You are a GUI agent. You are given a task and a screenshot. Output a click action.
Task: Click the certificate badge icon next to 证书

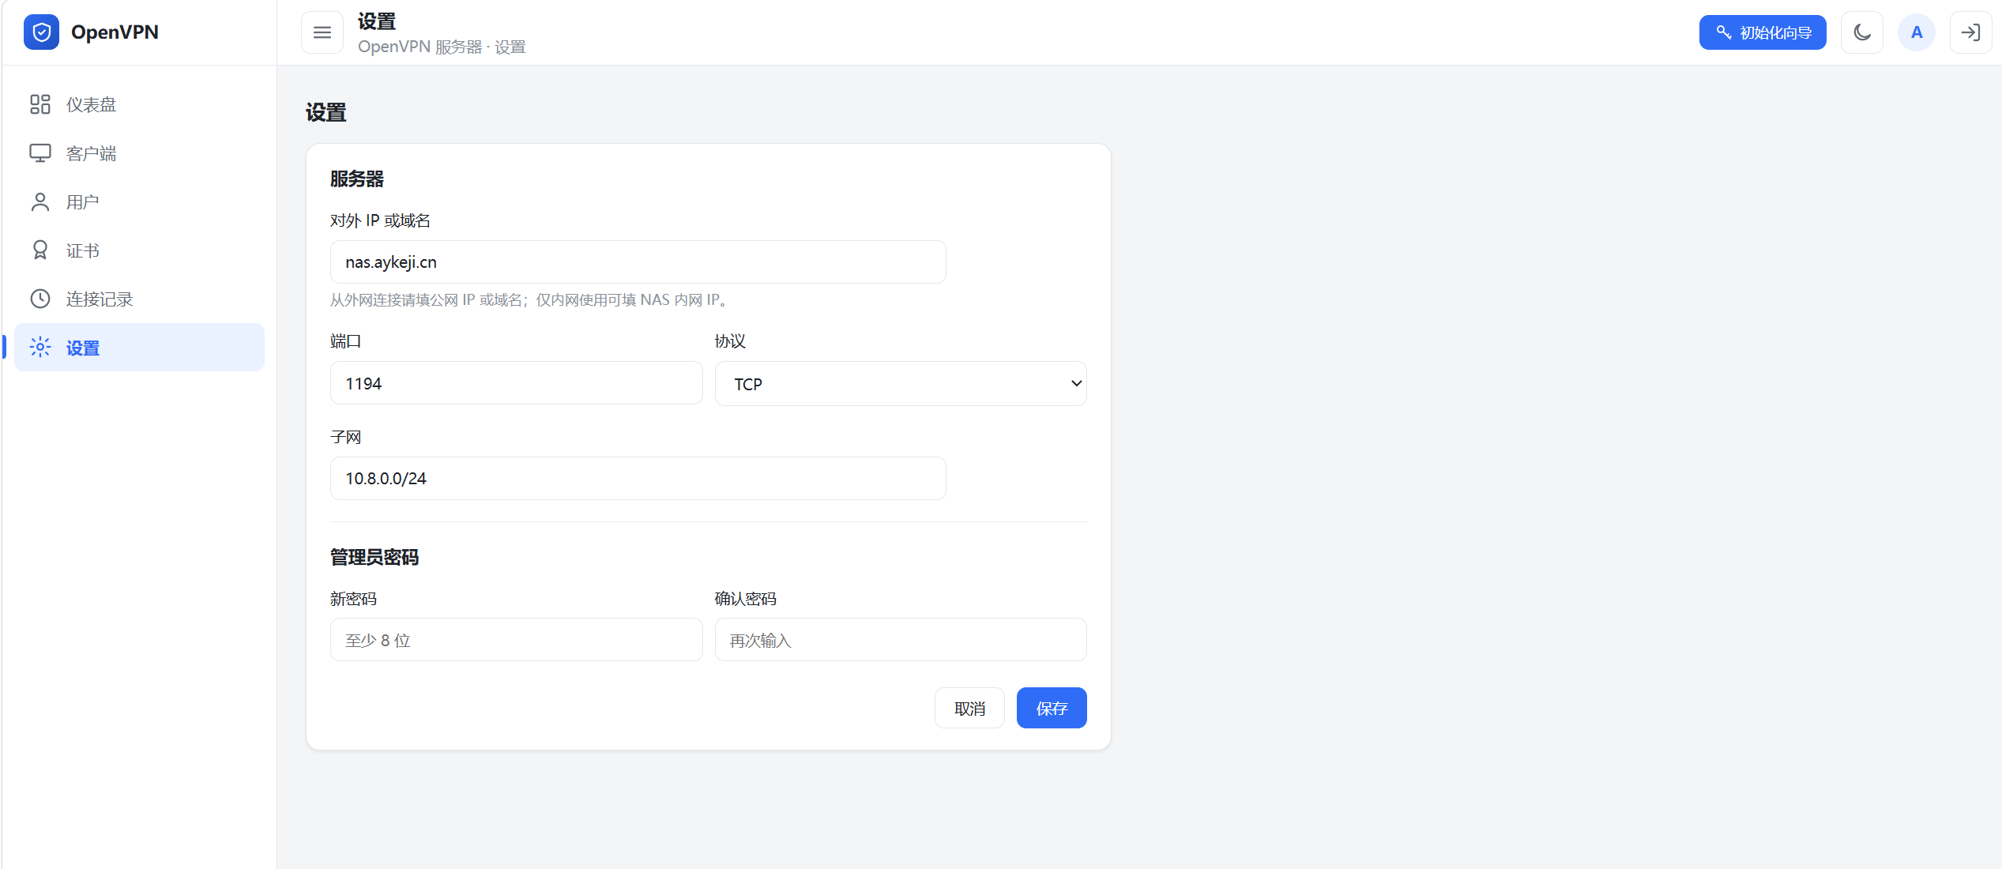pyautogui.click(x=40, y=250)
